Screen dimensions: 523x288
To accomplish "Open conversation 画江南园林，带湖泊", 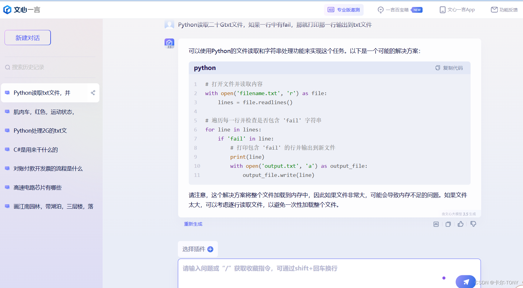I will coord(50,206).
